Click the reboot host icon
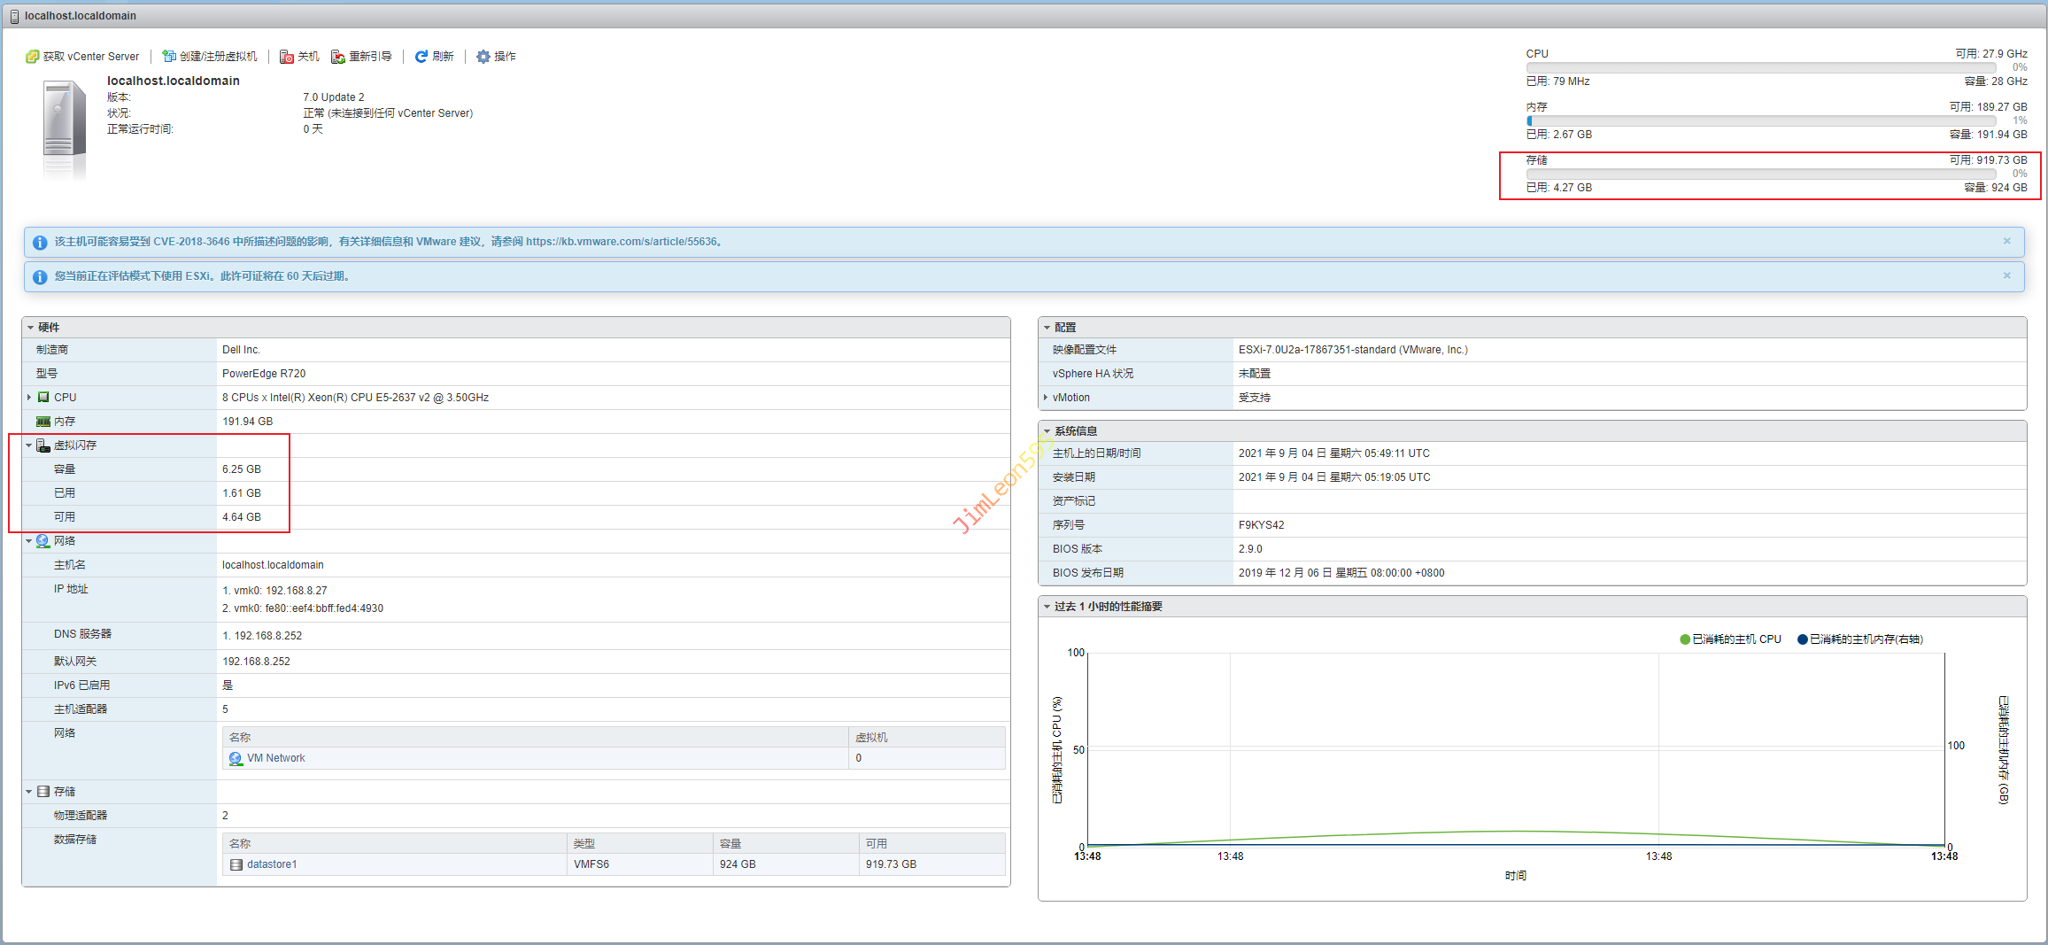The height and width of the screenshot is (945, 2048). pos(338,57)
